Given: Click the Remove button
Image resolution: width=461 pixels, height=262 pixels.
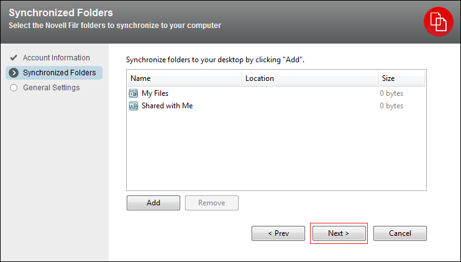Looking at the screenshot, I should pos(211,203).
